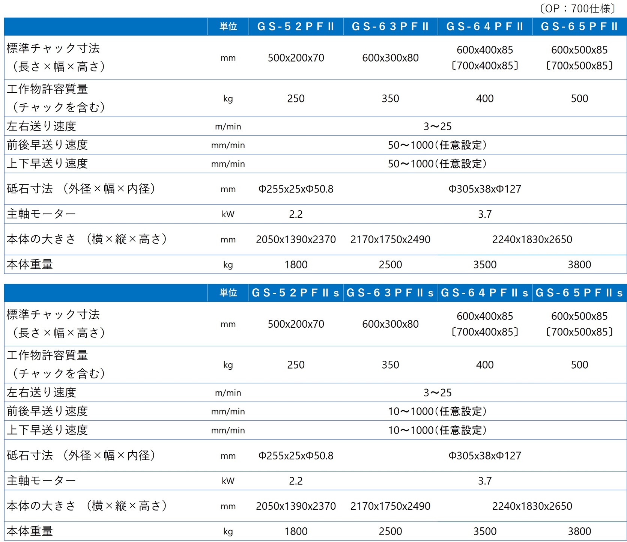Click 600x300x80 under GS-63PFⅡ

tap(390, 58)
